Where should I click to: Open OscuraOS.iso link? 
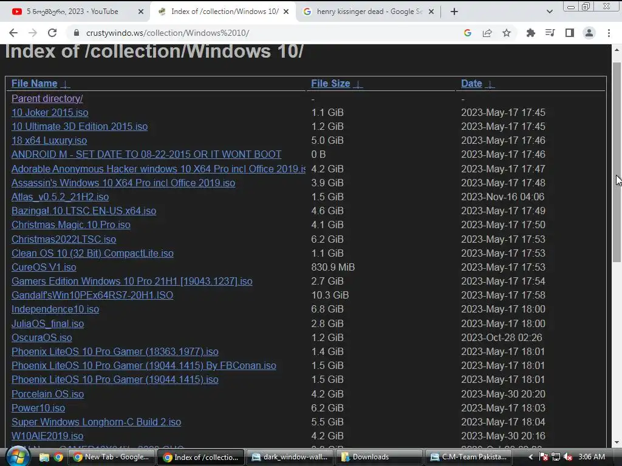tap(42, 337)
